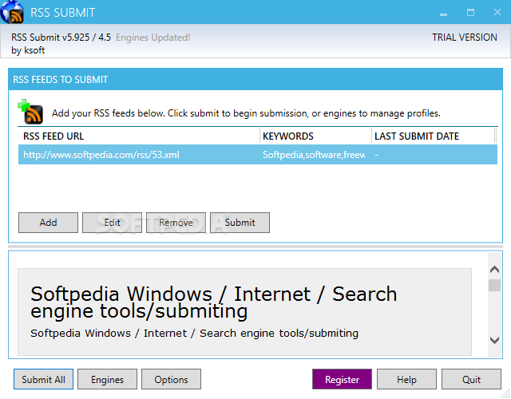Screen dimensions: 511x399
Task: Click the large Softpedia Windows feed title heading
Action: [x=213, y=302]
